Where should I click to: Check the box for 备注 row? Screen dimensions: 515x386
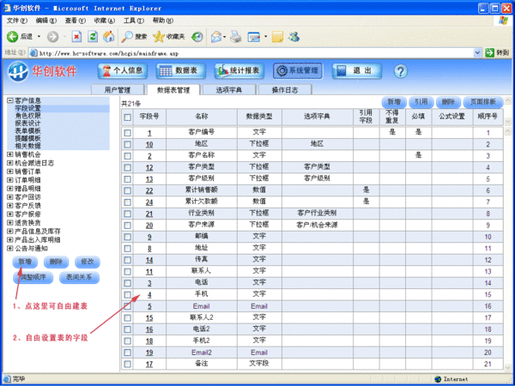(127, 364)
